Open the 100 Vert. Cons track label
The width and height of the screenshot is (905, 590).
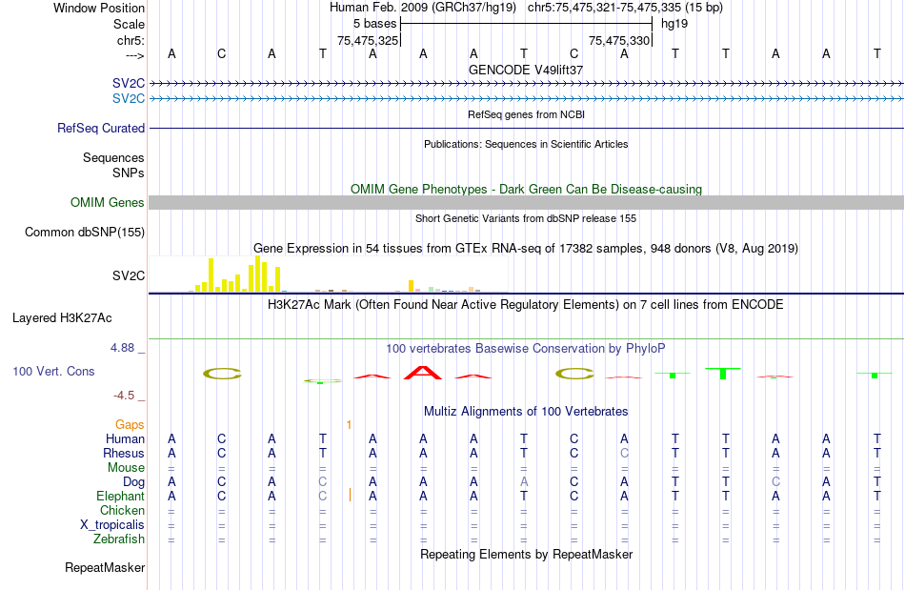coord(53,371)
